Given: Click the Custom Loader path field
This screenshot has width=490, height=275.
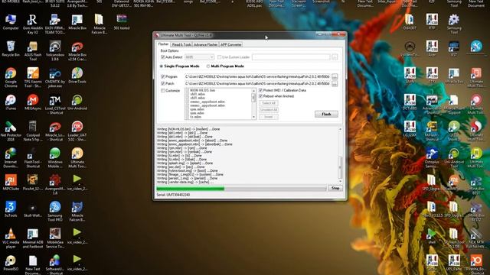Looking at the screenshot, I should coord(291,57).
